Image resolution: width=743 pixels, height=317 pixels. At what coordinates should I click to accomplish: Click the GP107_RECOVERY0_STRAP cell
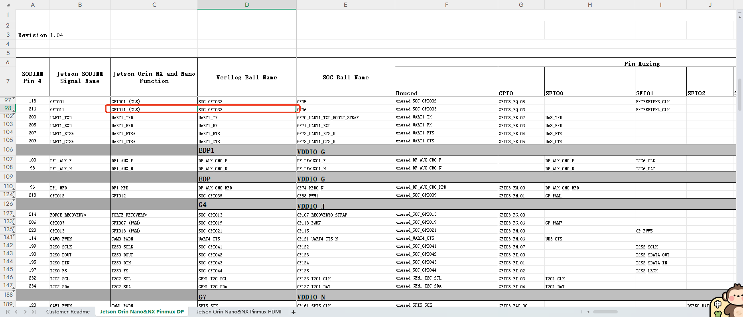(x=345, y=215)
